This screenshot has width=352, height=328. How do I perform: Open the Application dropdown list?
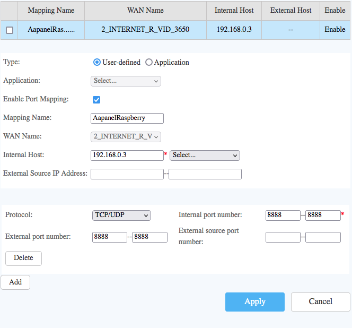(x=126, y=81)
